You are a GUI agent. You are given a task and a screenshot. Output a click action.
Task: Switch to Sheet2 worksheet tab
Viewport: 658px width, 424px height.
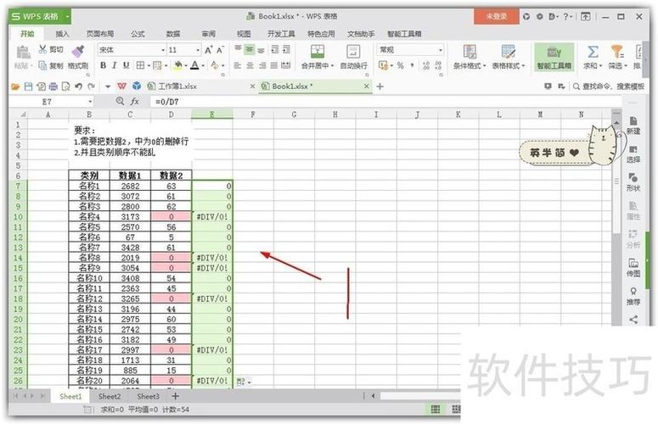point(110,396)
